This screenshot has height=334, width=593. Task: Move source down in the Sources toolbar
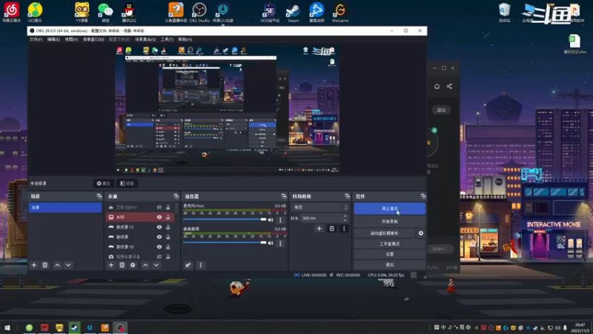tap(156, 265)
